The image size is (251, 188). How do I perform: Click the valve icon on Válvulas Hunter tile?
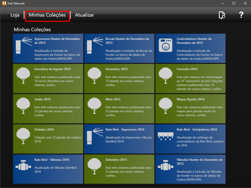click(x=165, y=166)
